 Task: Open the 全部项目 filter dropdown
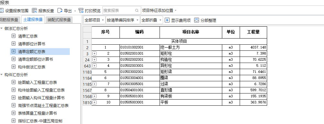tap(94, 20)
